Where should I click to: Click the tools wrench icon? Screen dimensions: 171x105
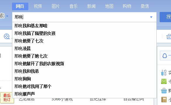tap(164, 73)
